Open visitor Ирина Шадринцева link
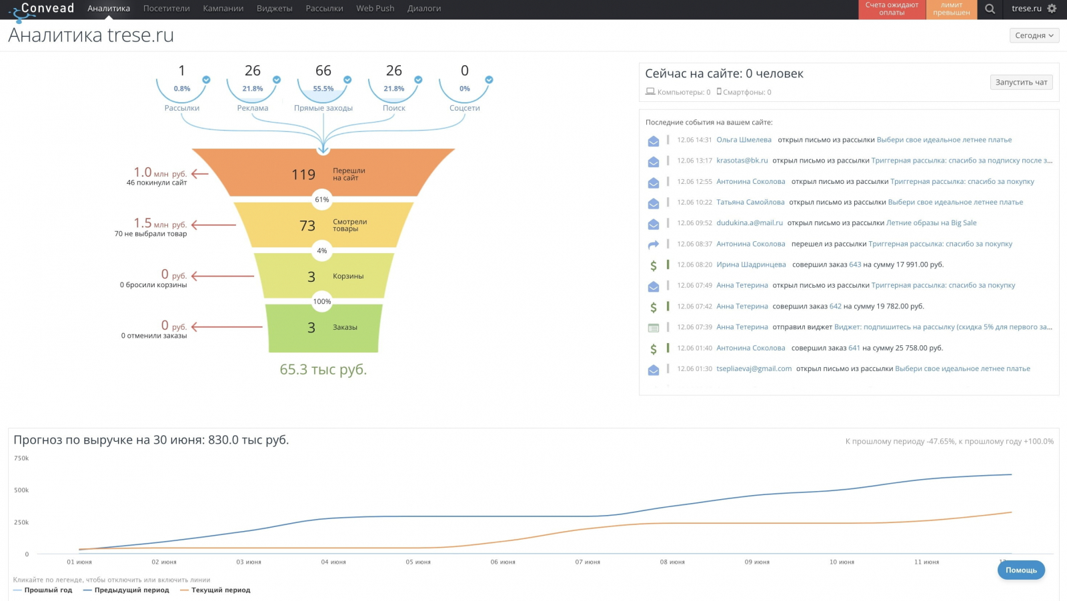Screen dimensions: 1067x601 (x=752, y=265)
